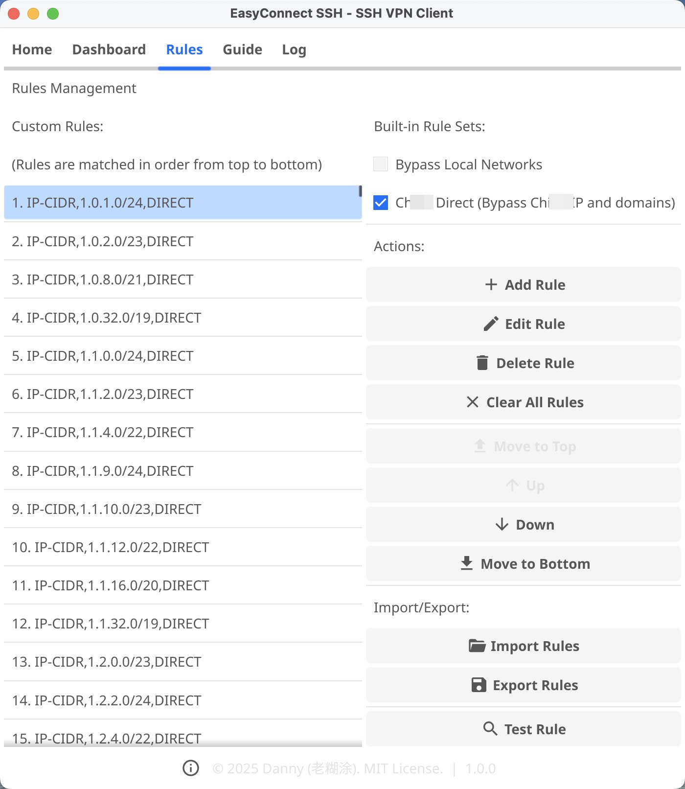This screenshot has width=685, height=789.
Task: Click the trash can icon on Delete Rule
Action: (x=482, y=363)
